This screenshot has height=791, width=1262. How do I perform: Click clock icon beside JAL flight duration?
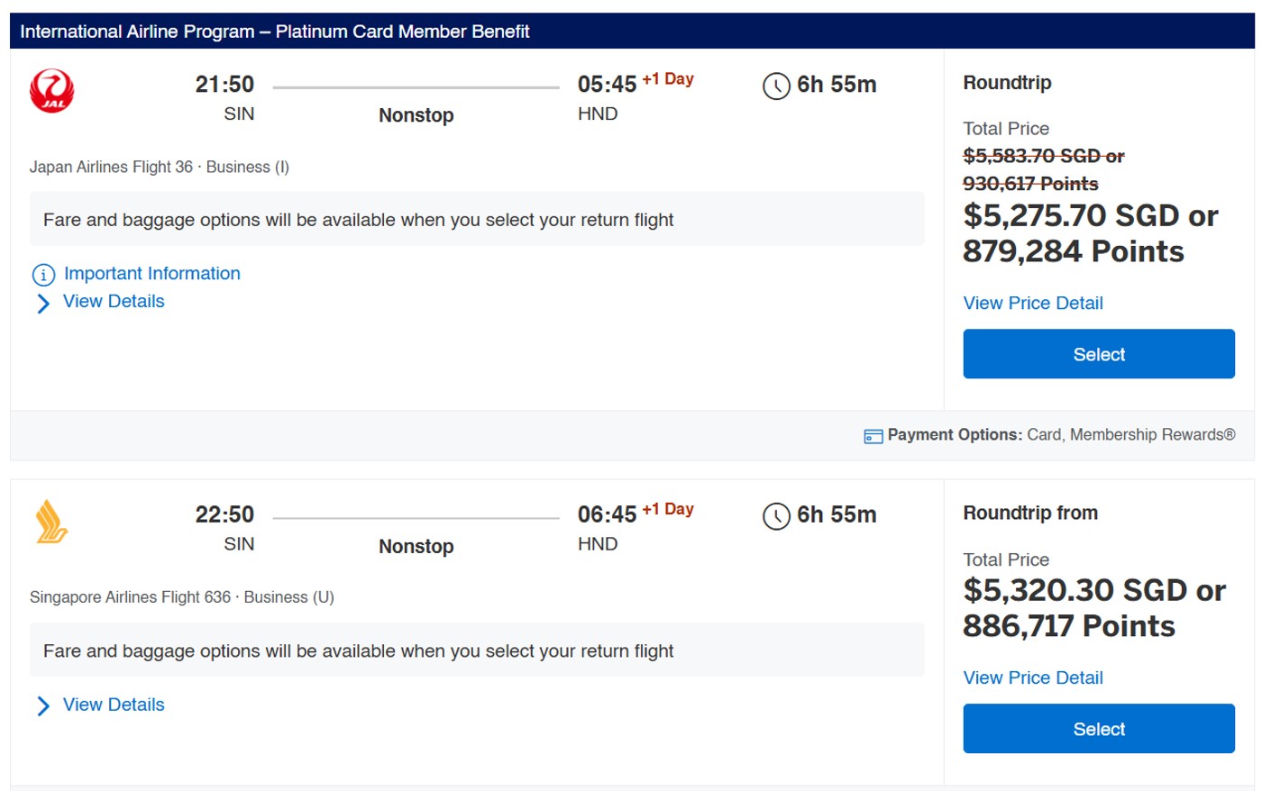[x=776, y=86]
